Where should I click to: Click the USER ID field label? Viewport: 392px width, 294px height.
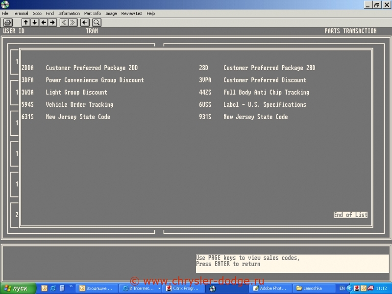point(14,31)
